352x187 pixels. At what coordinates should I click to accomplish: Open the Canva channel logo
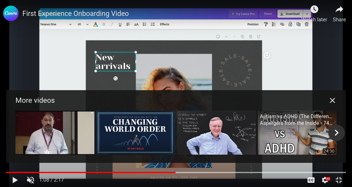coord(11,13)
